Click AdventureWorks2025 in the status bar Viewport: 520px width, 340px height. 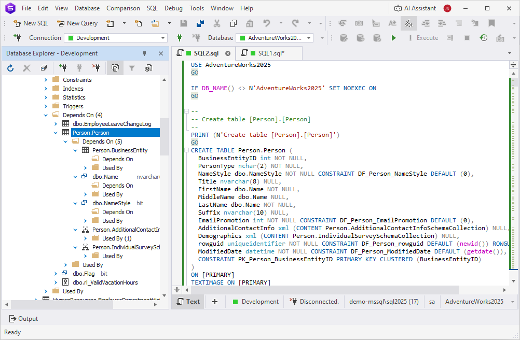474,302
